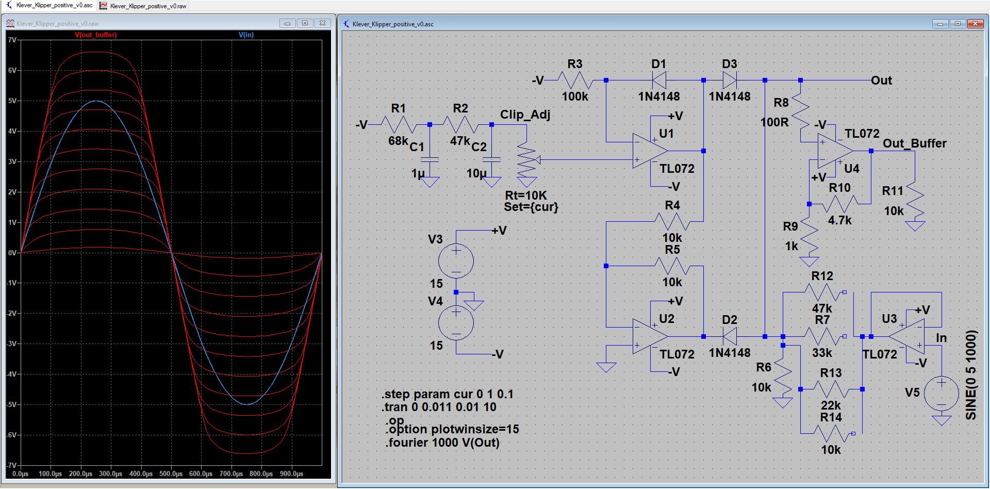Select resistor R6 10k symbol
This screenshot has width=990, height=489.
pyautogui.click(x=783, y=376)
